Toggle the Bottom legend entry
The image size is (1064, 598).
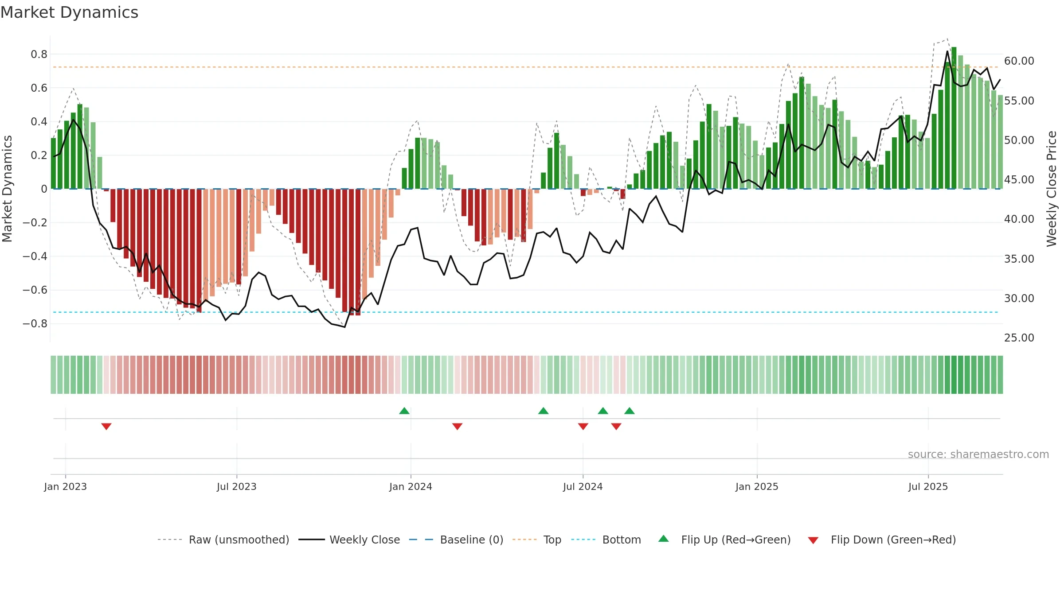(606, 540)
